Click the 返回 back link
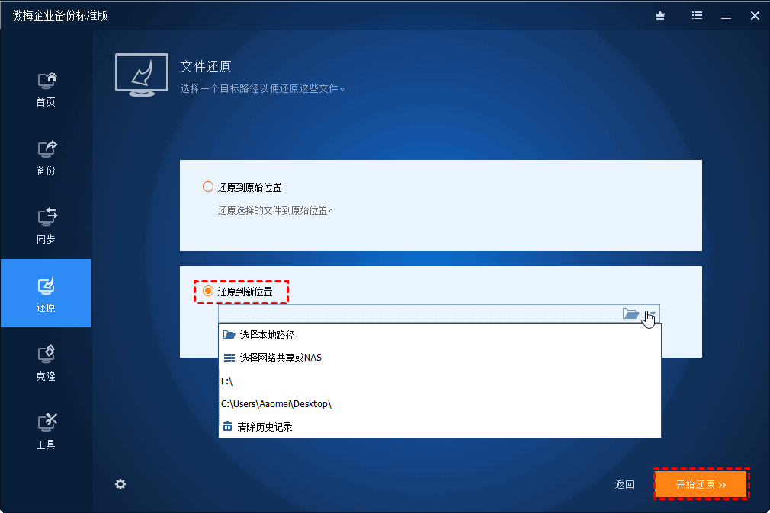This screenshot has width=770, height=513. (624, 485)
